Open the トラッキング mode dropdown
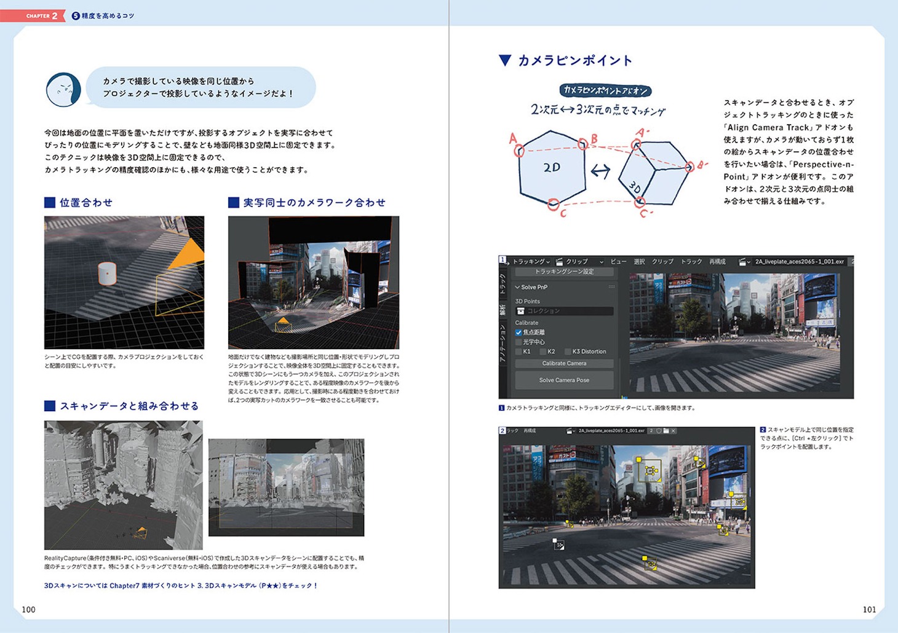The width and height of the screenshot is (898, 633). (531, 262)
